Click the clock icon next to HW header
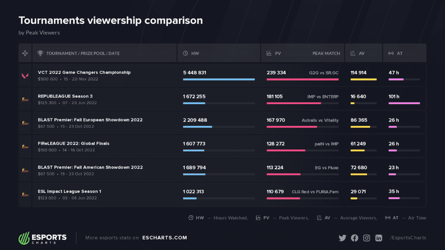 click(x=185, y=53)
